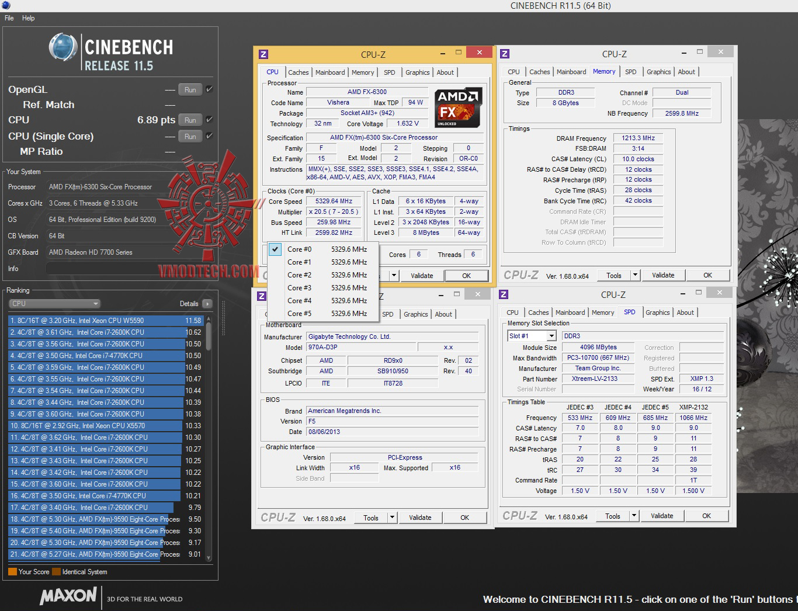Click the AMD FX Unlocked processor logo
Viewport: 798px width, 611px height.
tap(459, 107)
